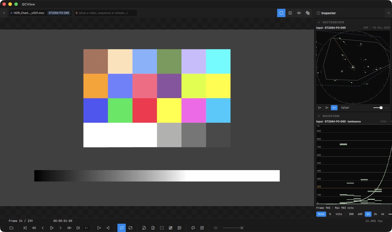Mute audio with the speaker icon
This screenshot has width=392, height=232.
click(216, 228)
